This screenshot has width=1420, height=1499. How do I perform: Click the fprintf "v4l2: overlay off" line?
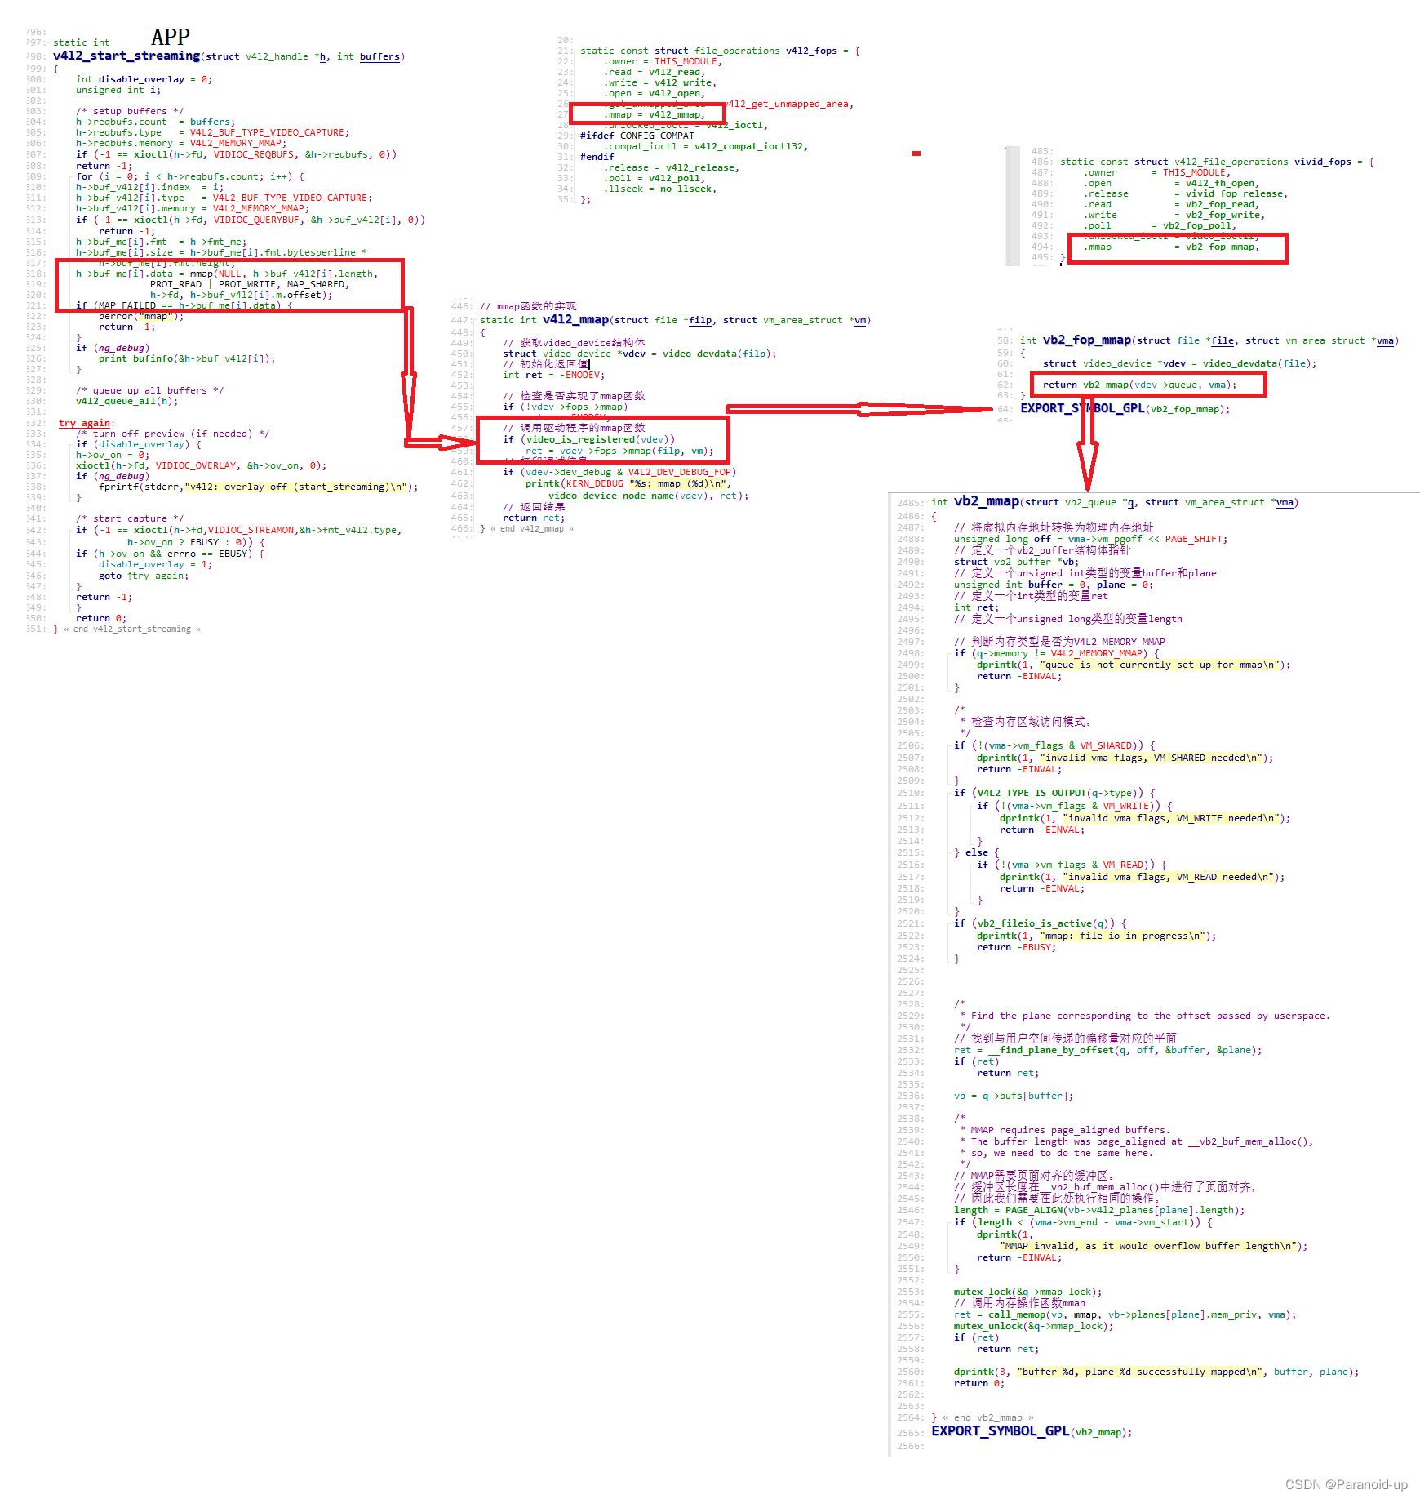[x=258, y=487]
